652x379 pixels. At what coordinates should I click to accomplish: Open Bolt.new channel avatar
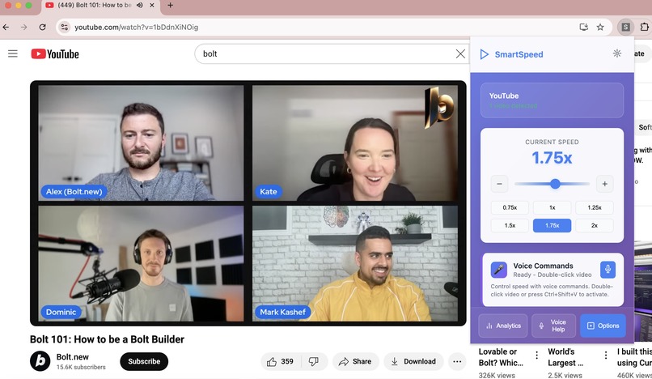pyautogui.click(x=40, y=361)
